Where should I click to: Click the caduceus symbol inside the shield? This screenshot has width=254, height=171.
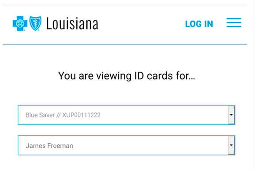(35, 23)
